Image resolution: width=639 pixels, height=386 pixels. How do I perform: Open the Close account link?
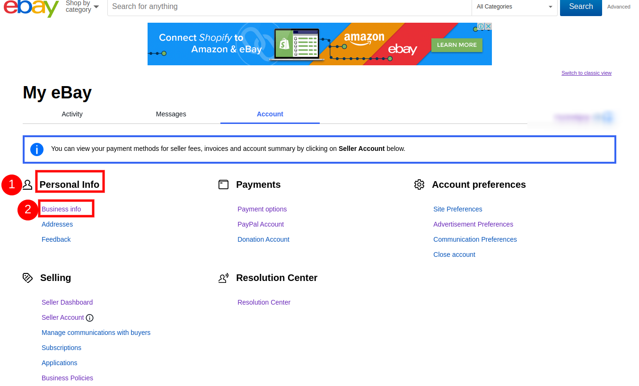(x=454, y=254)
